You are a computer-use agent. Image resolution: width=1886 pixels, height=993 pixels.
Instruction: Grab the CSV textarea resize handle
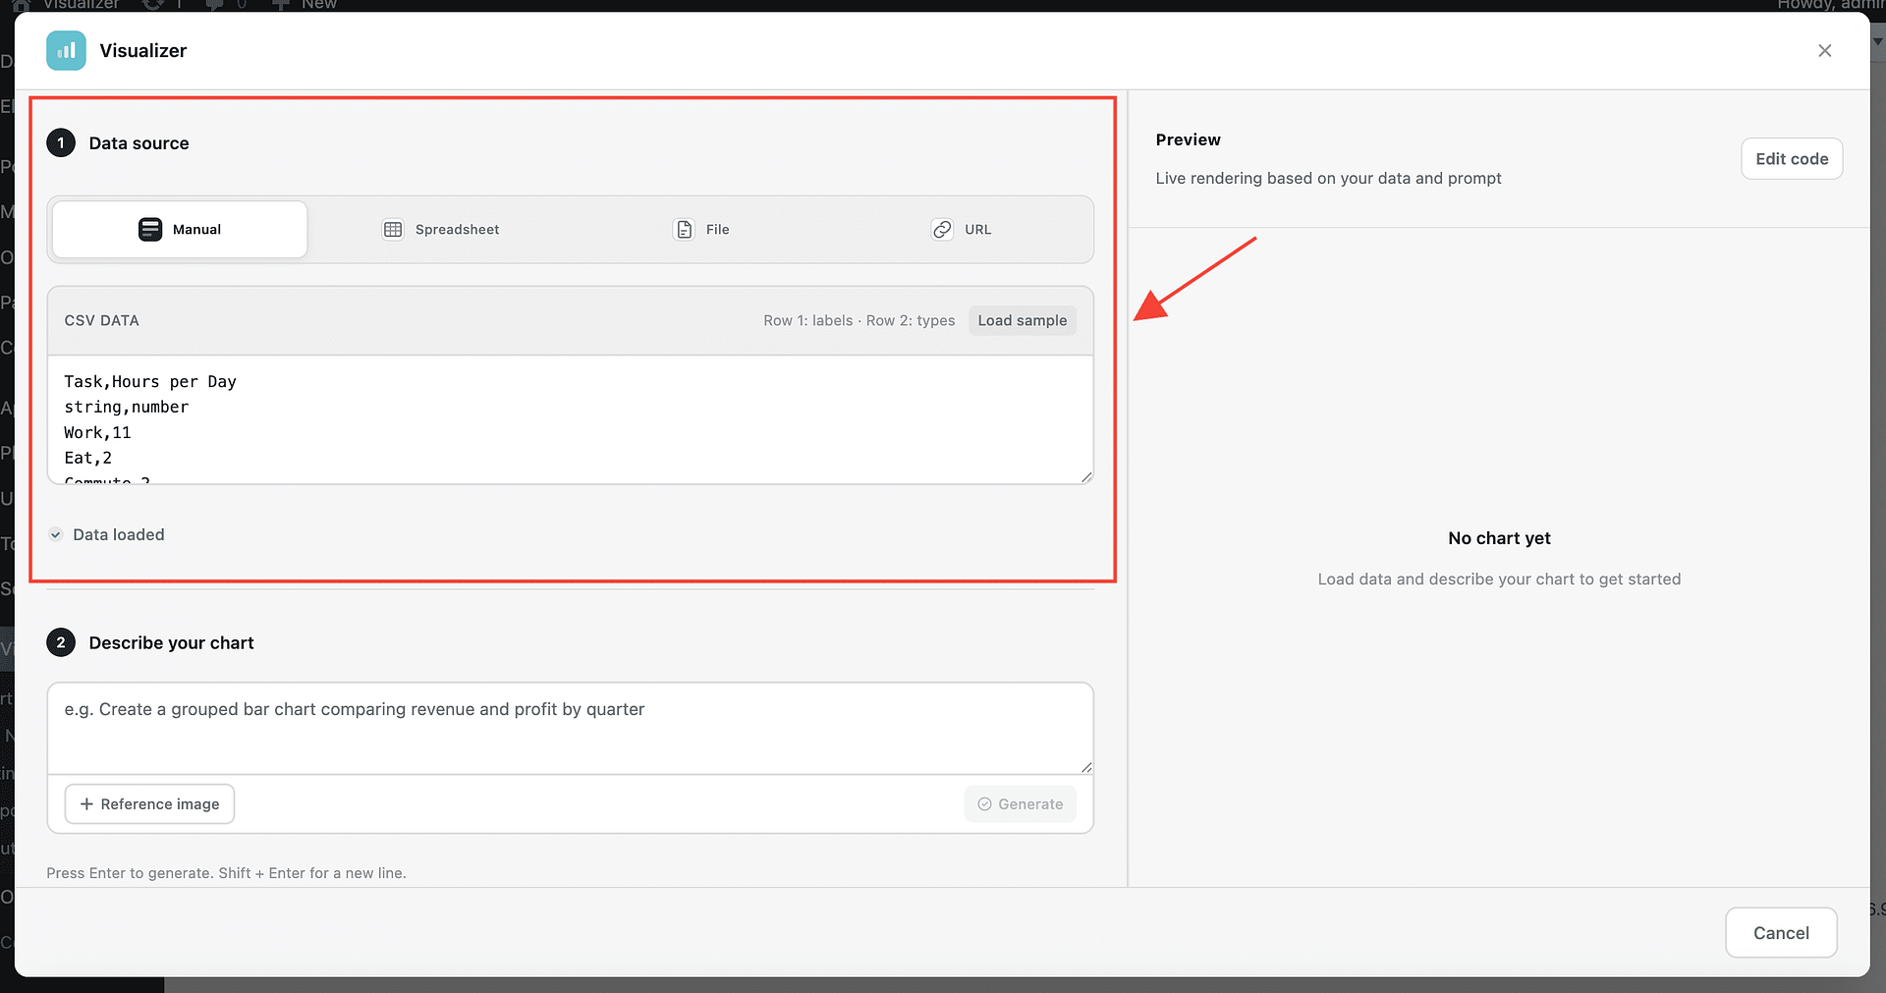(x=1085, y=476)
